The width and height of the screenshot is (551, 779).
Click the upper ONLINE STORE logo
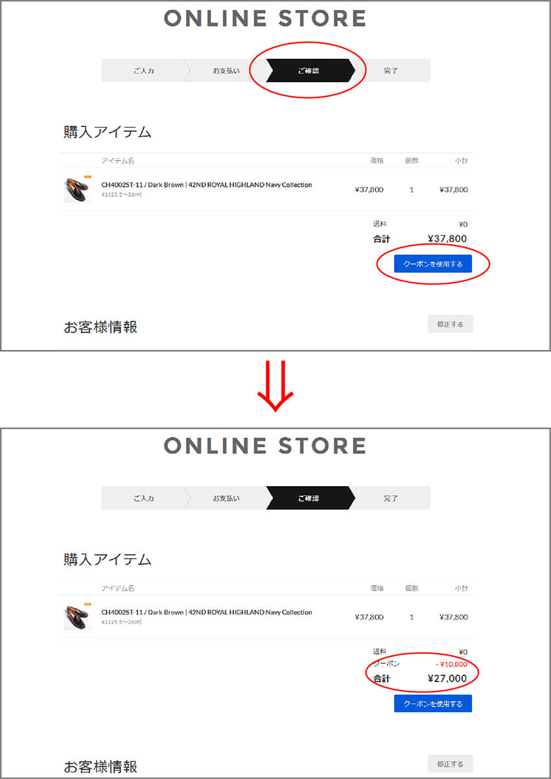(x=265, y=18)
